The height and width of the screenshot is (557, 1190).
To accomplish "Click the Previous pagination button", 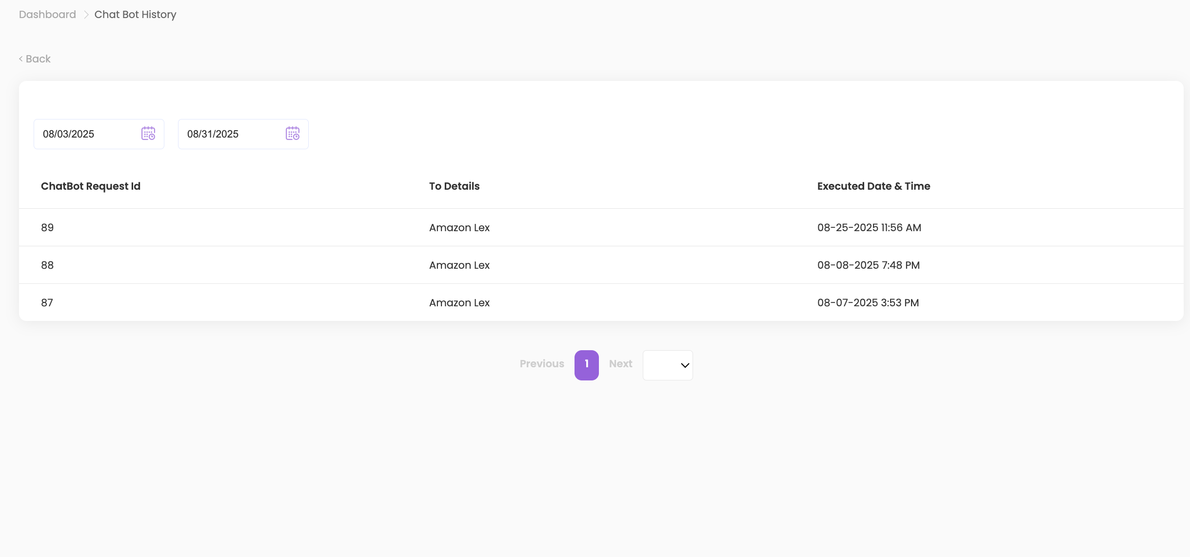I will pyautogui.click(x=541, y=364).
